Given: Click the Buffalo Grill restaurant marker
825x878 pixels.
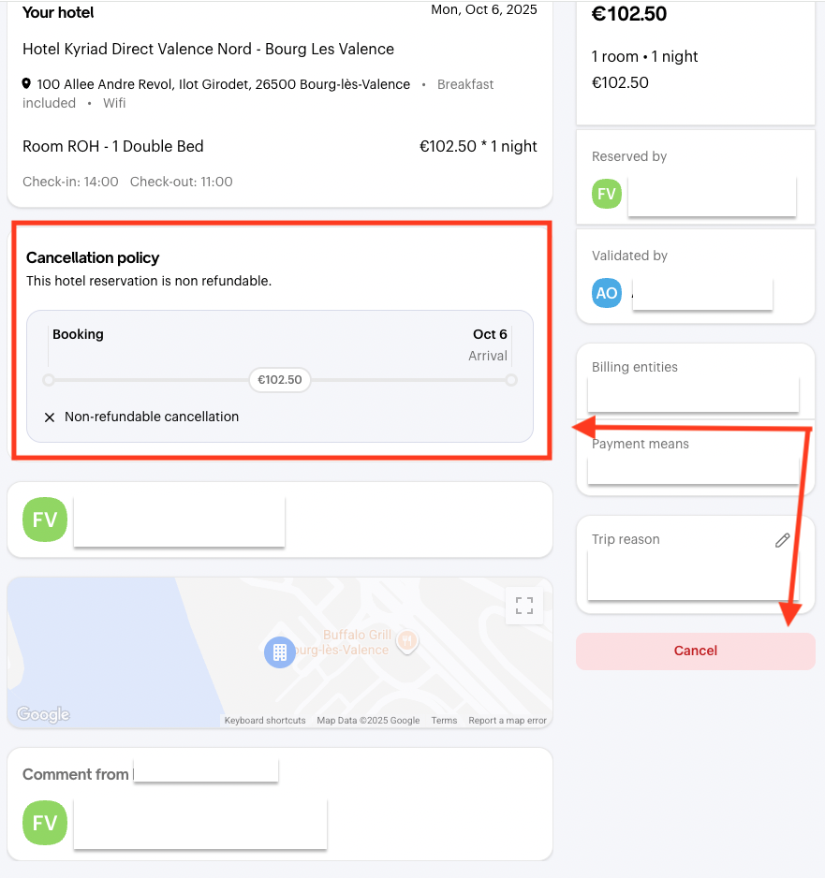Looking at the screenshot, I should pos(406,641).
